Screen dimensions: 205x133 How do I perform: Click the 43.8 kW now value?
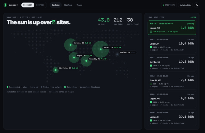coord(104,20)
